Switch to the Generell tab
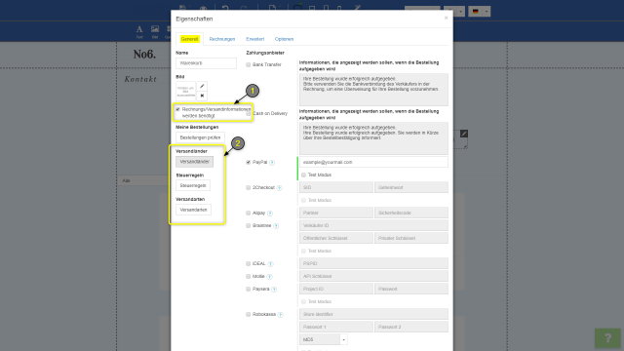 coord(189,39)
